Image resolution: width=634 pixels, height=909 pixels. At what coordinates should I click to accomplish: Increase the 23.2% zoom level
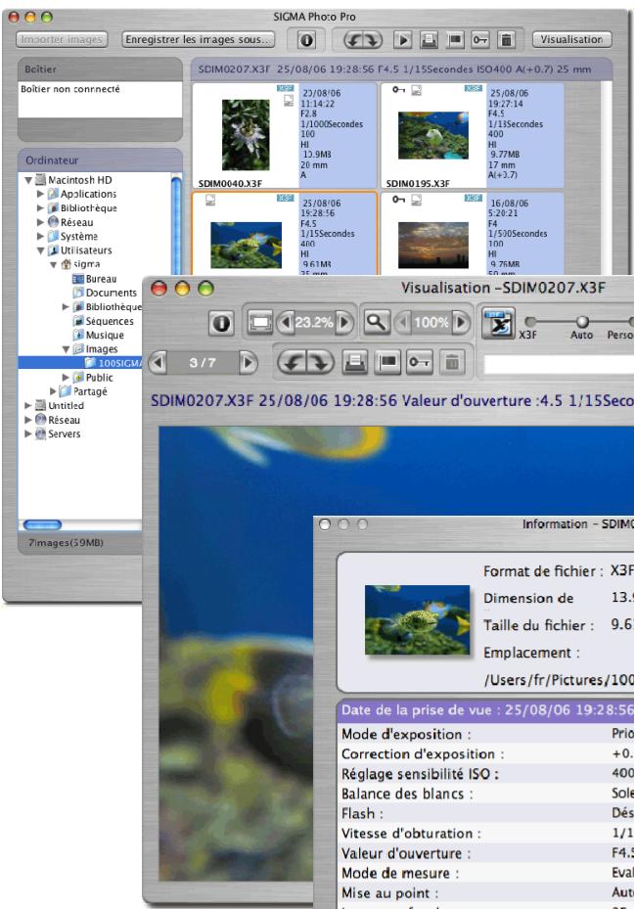(x=343, y=322)
